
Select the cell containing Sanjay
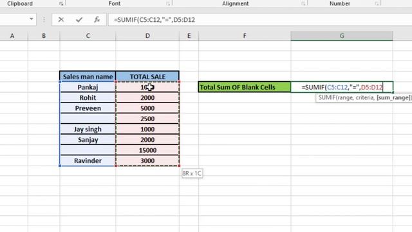pyautogui.click(x=88, y=140)
